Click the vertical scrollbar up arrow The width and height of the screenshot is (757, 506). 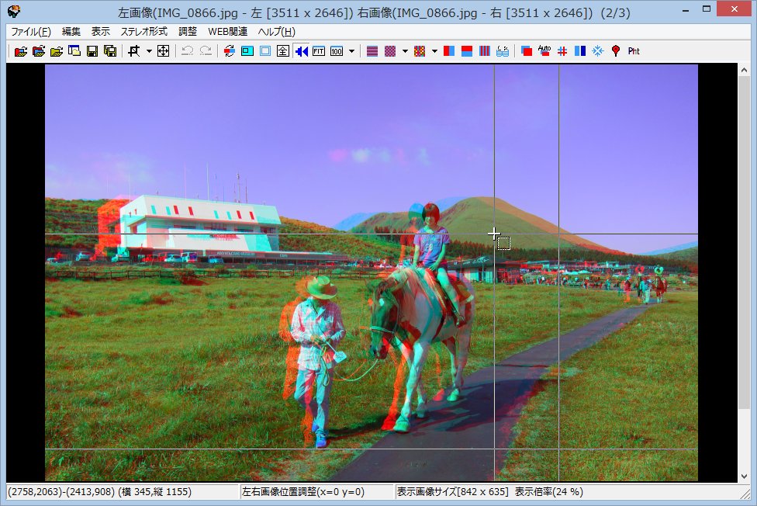(x=744, y=70)
